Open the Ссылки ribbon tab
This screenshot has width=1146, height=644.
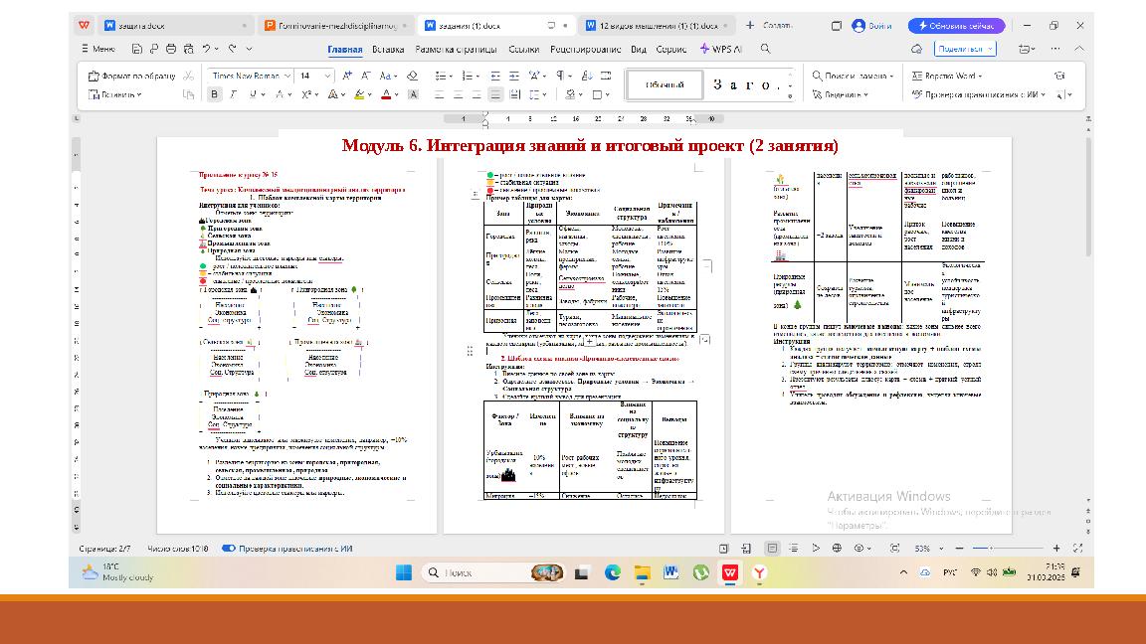(x=523, y=49)
